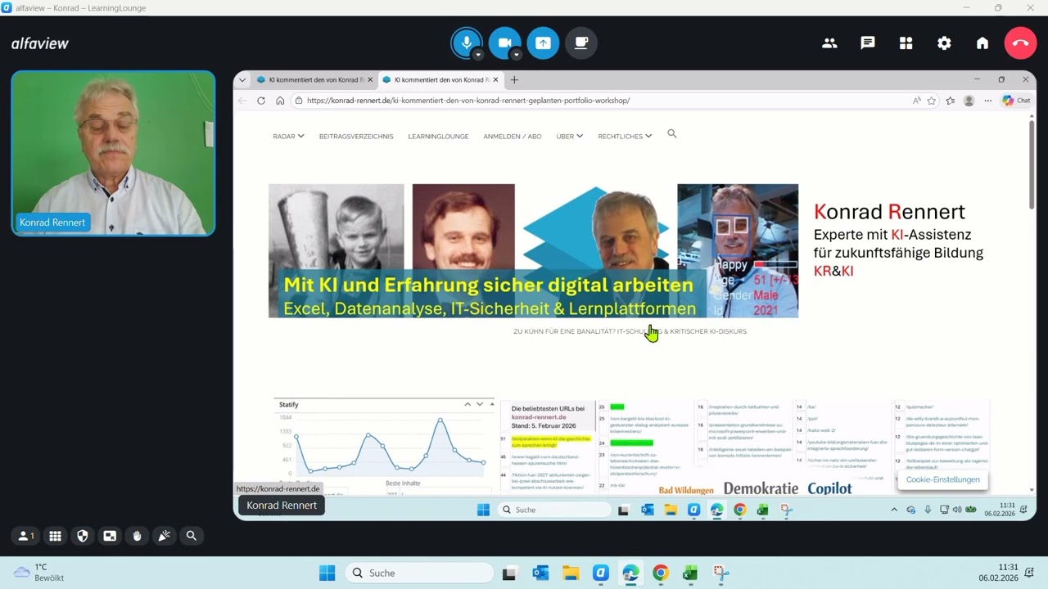
Task: Open a new tab in shared browser
Action: click(x=514, y=79)
